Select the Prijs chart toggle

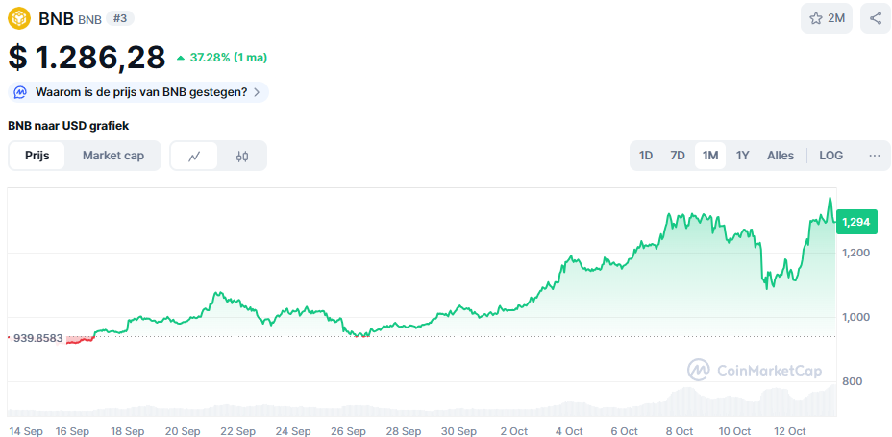click(37, 156)
